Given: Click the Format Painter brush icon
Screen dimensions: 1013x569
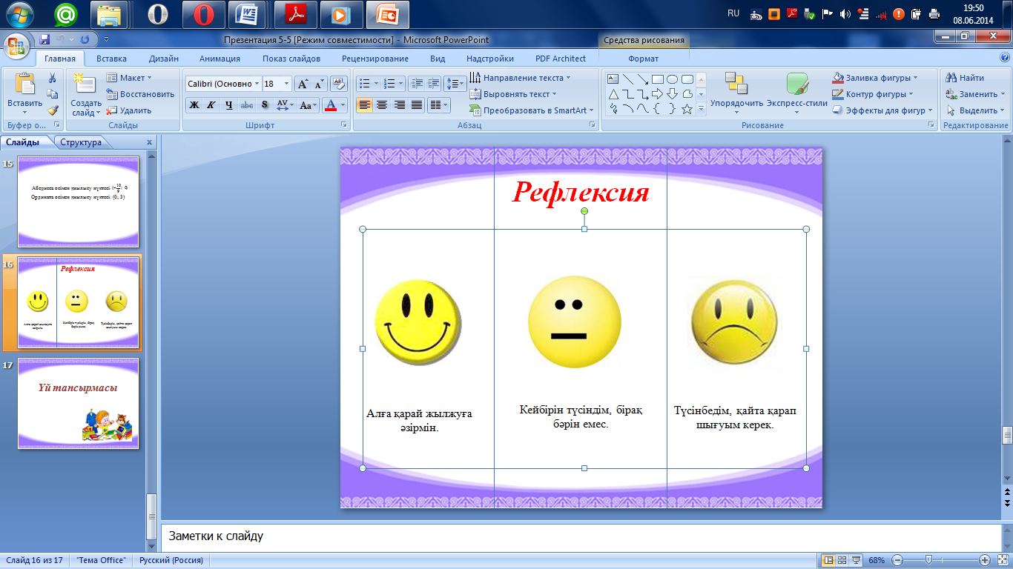Looking at the screenshot, I should tap(52, 110).
